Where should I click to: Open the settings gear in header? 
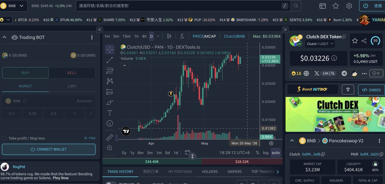click(x=349, y=6)
